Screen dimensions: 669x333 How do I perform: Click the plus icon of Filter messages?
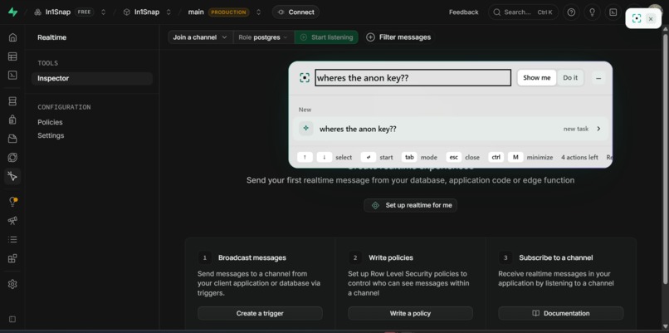pyautogui.click(x=371, y=37)
